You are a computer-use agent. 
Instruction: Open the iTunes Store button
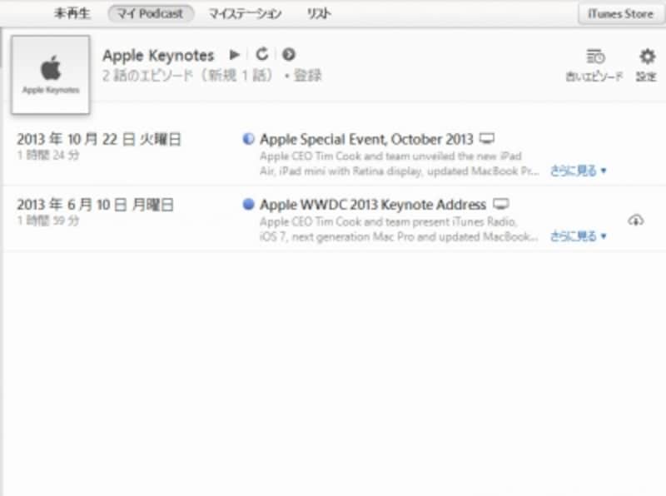(x=620, y=14)
